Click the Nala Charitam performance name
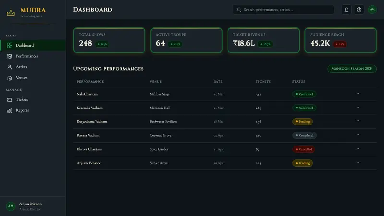 tap(87, 94)
